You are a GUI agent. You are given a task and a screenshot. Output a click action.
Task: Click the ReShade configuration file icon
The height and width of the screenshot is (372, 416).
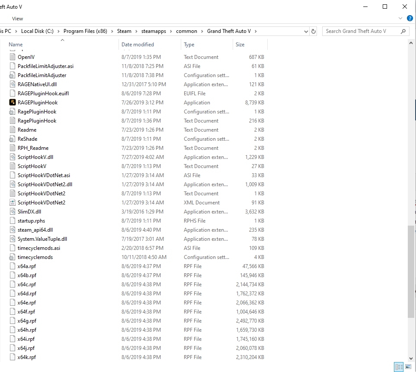(12, 139)
